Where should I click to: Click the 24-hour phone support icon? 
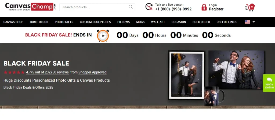[x=149, y=7]
